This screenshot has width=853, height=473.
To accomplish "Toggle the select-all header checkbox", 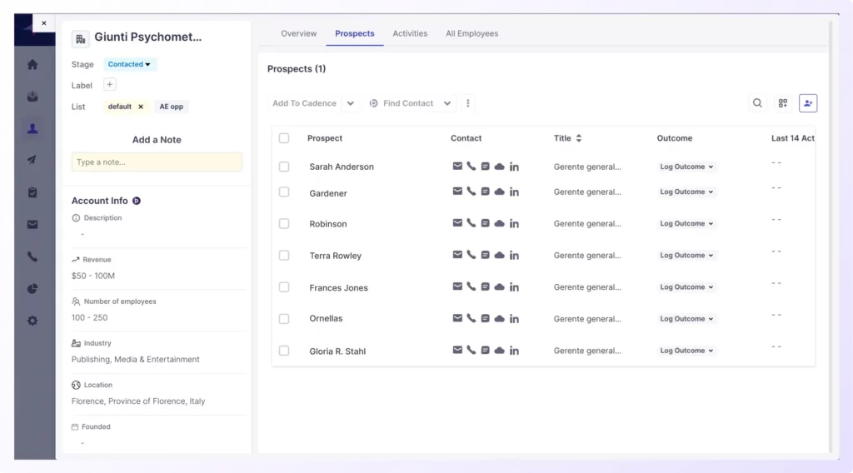I will tap(284, 138).
